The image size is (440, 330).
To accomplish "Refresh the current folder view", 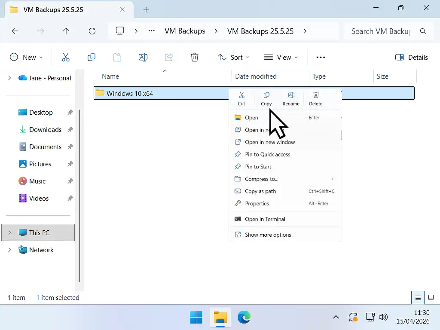I will 92,31.
